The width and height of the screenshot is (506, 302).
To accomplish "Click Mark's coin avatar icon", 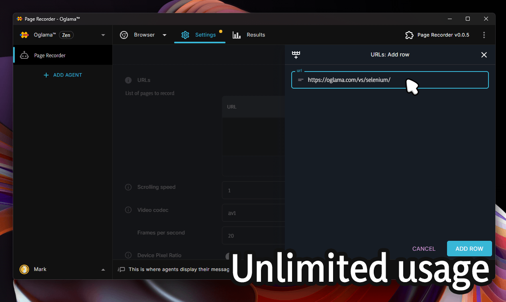I will [x=24, y=269].
